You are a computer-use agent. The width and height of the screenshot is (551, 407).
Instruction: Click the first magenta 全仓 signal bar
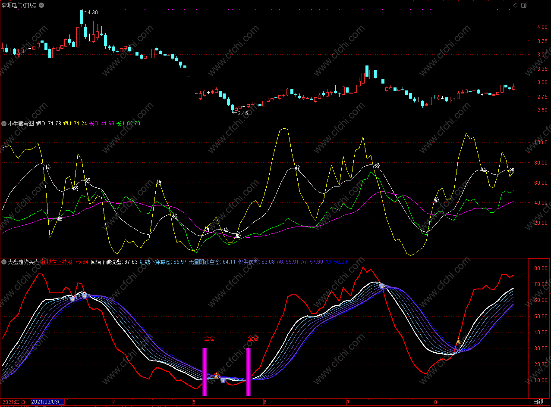pyautogui.click(x=205, y=372)
